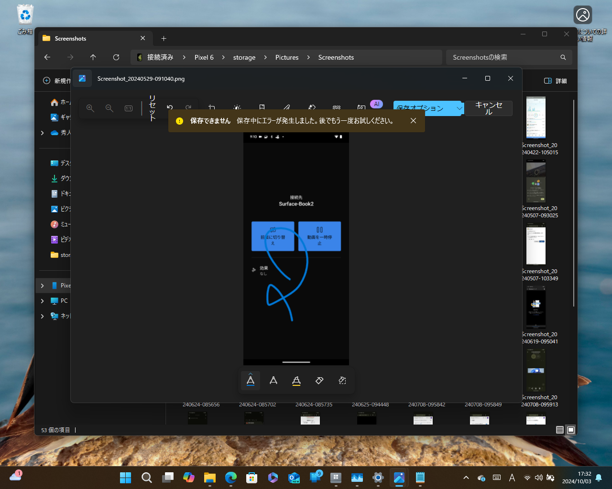
Task: Expand the Pixel device tree node
Action: coord(43,286)
